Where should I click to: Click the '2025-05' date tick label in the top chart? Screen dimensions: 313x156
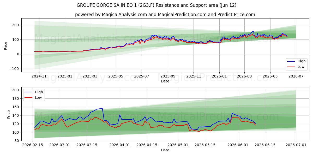pos(116,76)
